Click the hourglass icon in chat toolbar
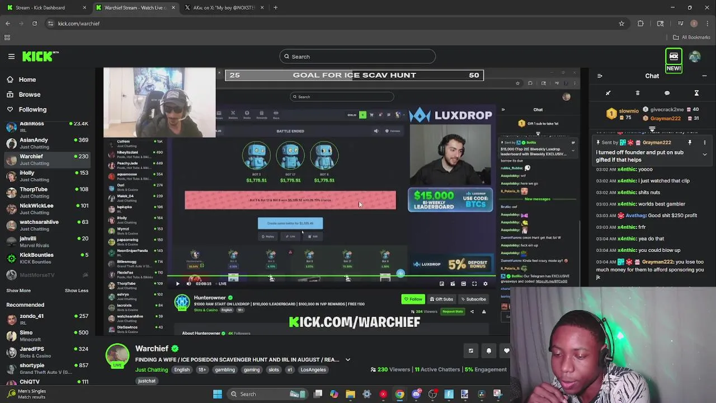716x403 pixels. coord(696,93)
